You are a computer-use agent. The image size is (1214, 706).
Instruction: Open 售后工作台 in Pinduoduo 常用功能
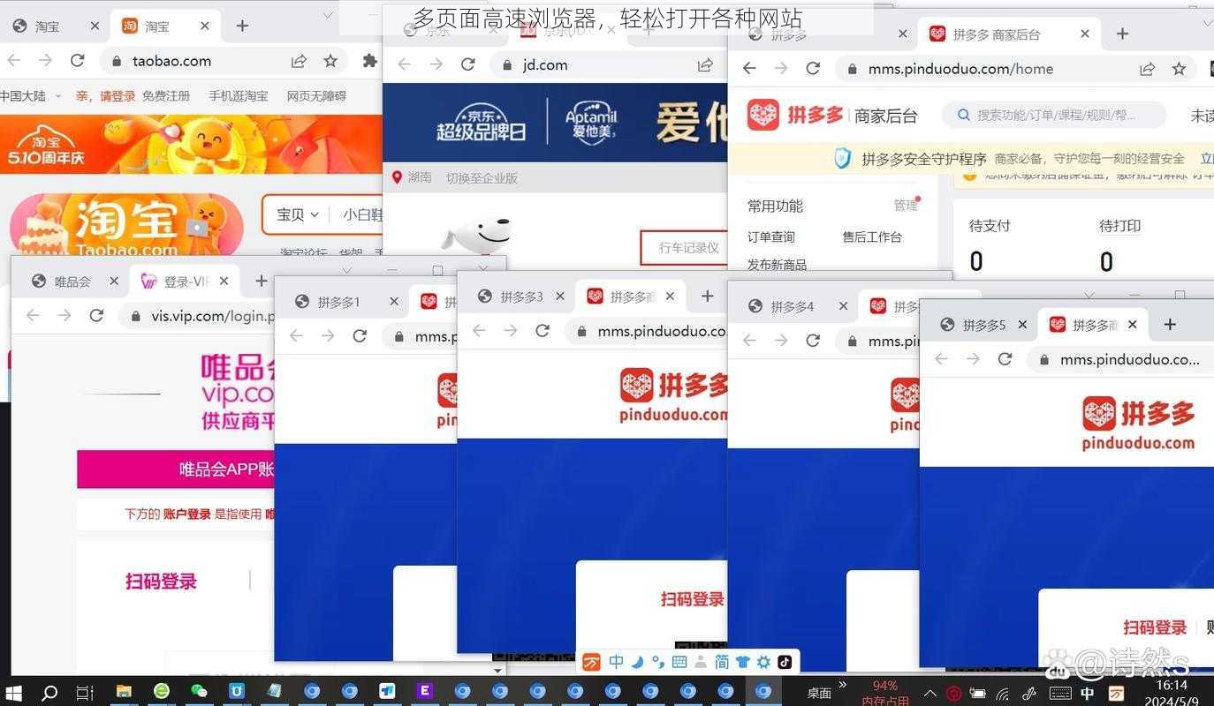pyautogui.click(x=872, y=237)
